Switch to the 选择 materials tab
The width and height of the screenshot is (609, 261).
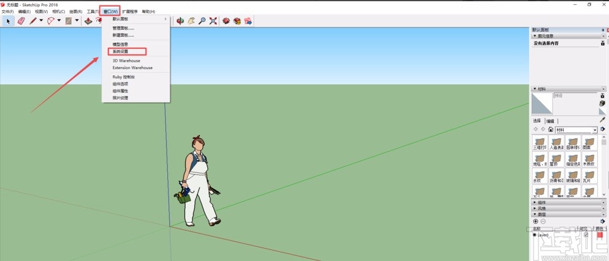pos(538,121)
